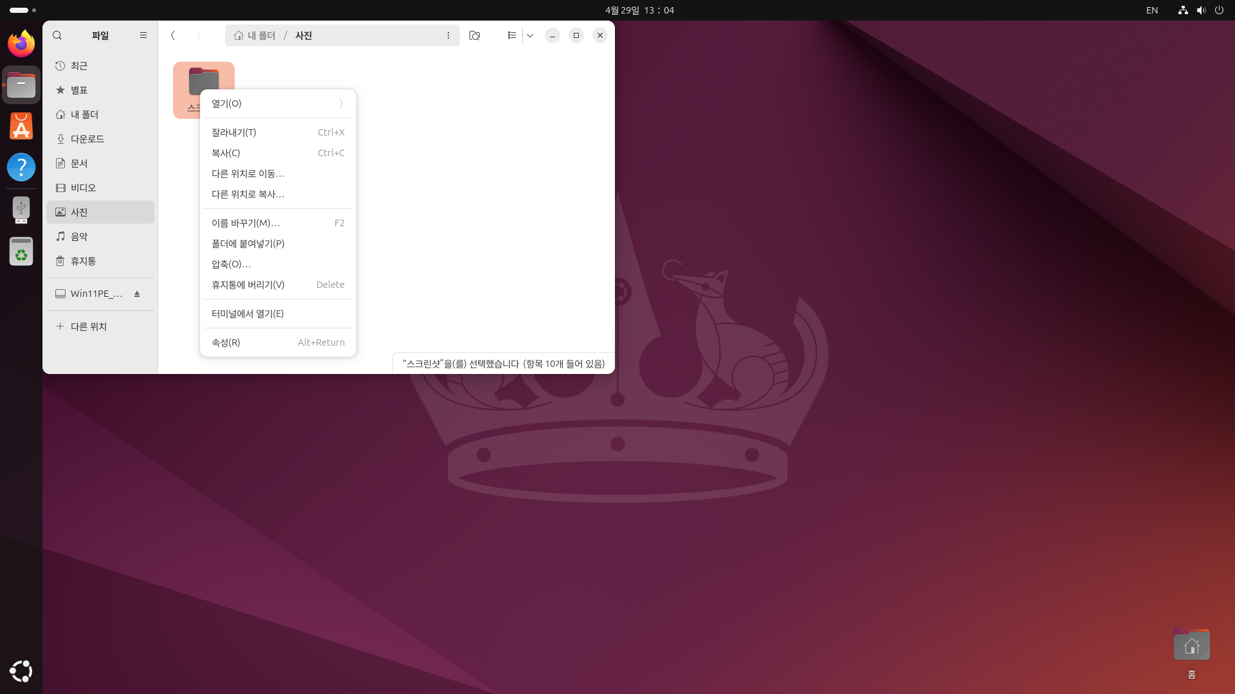Click the search icon in Files
Screen dimensions: 1235x694
[57, 35]
